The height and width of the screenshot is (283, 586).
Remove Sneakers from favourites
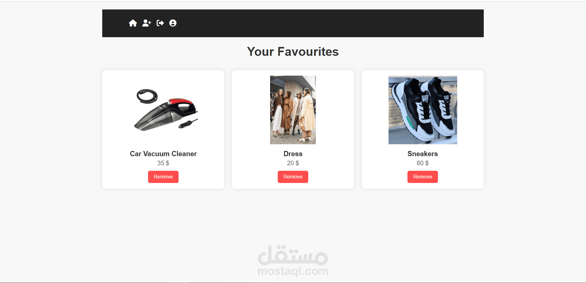[423, 177]
